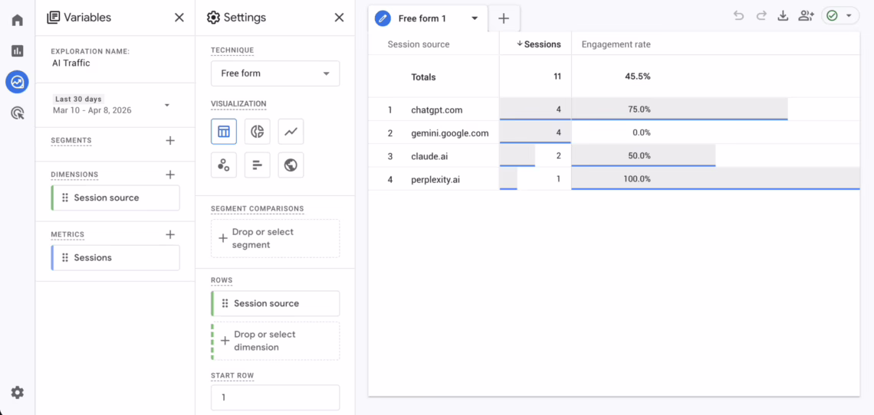Open the Free form 1 tab menu arrow
Screen dimensions: 874x415
click(475, 18)
